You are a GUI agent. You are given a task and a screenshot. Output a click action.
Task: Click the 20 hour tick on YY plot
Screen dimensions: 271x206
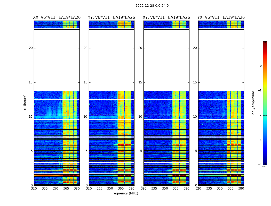tap(85, 48)
